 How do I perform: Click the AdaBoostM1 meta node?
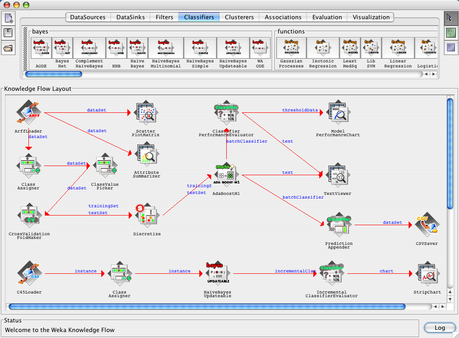pos(226,175)
